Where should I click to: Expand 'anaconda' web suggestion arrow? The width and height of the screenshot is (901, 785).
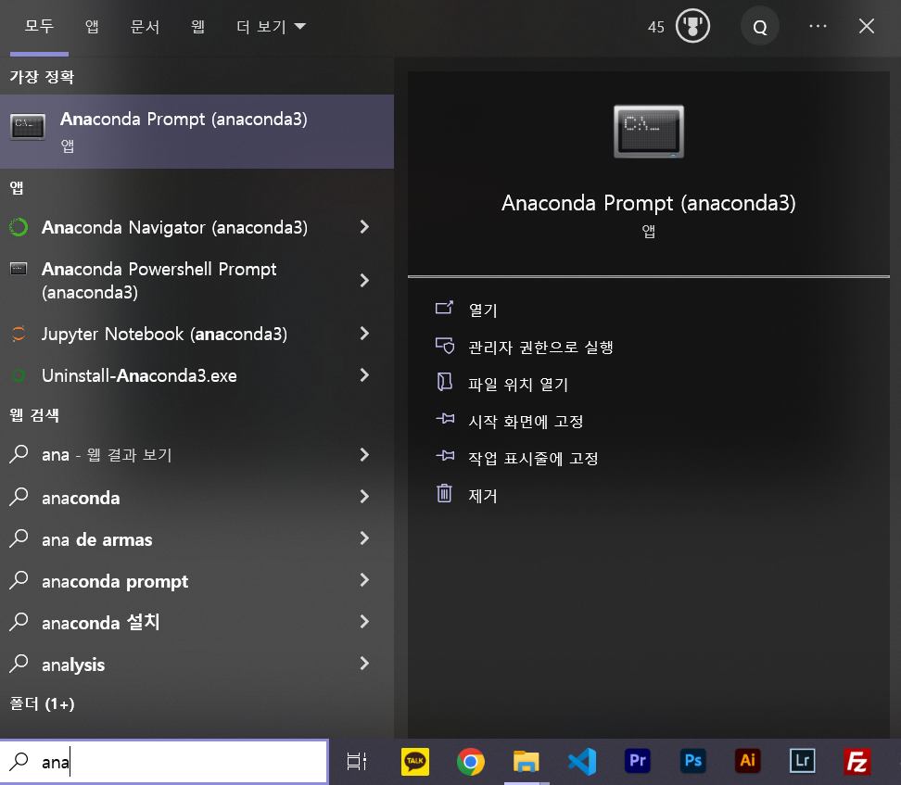(364, 497)
